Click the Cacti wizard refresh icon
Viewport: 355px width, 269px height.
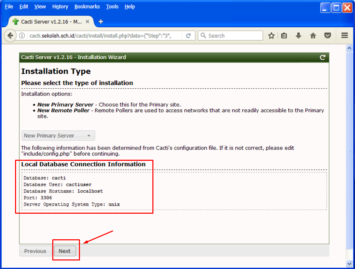[x=322, y=57]
